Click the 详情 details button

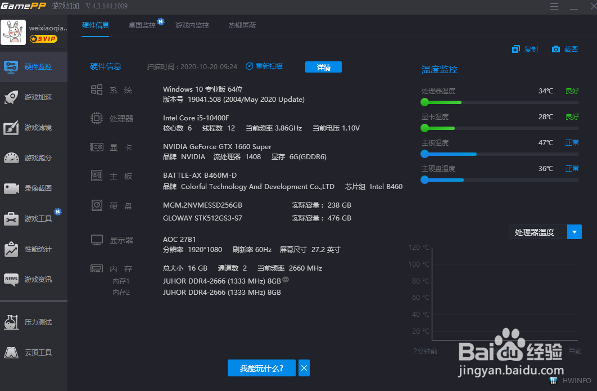(x=323, y=67)
